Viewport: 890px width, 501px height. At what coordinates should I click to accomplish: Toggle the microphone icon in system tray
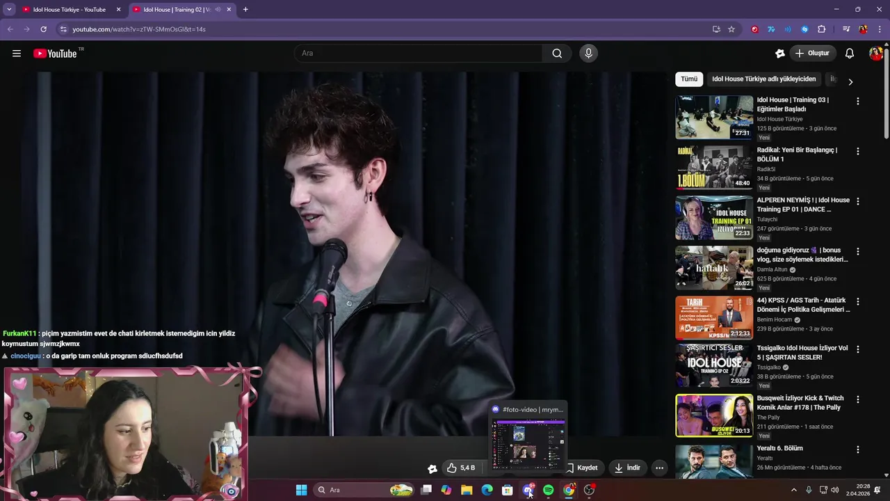click(809, 490)
